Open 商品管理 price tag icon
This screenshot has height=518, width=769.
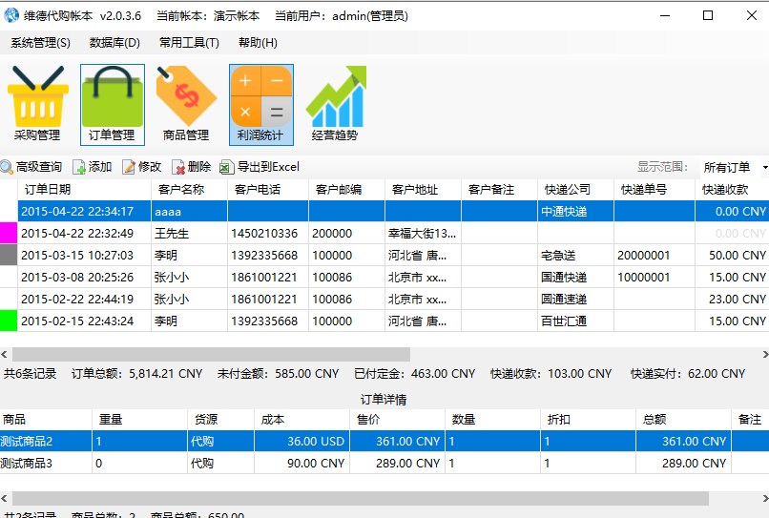(x=186, y=103)
